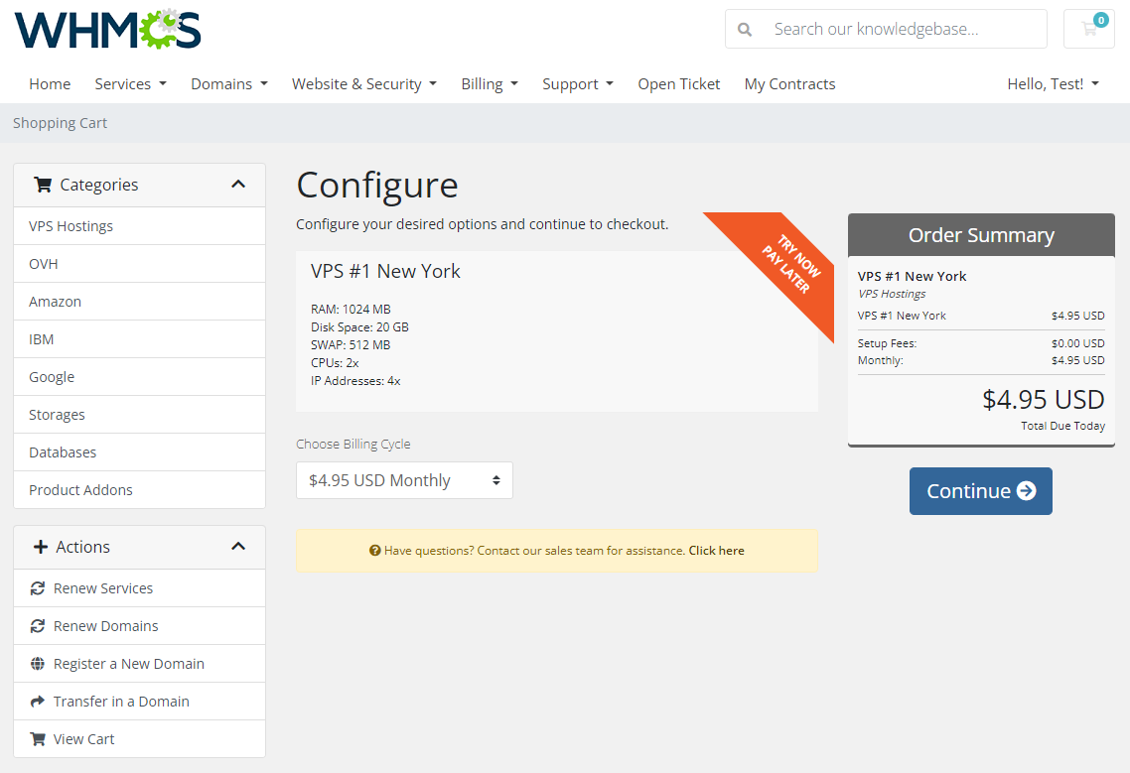Click the plus icon on the Actions panel header

coord(39,546)
